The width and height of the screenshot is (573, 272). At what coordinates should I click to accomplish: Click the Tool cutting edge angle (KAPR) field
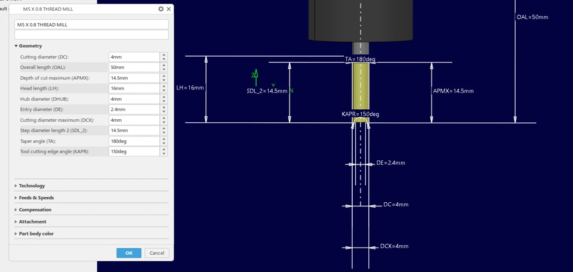(134, 152)
